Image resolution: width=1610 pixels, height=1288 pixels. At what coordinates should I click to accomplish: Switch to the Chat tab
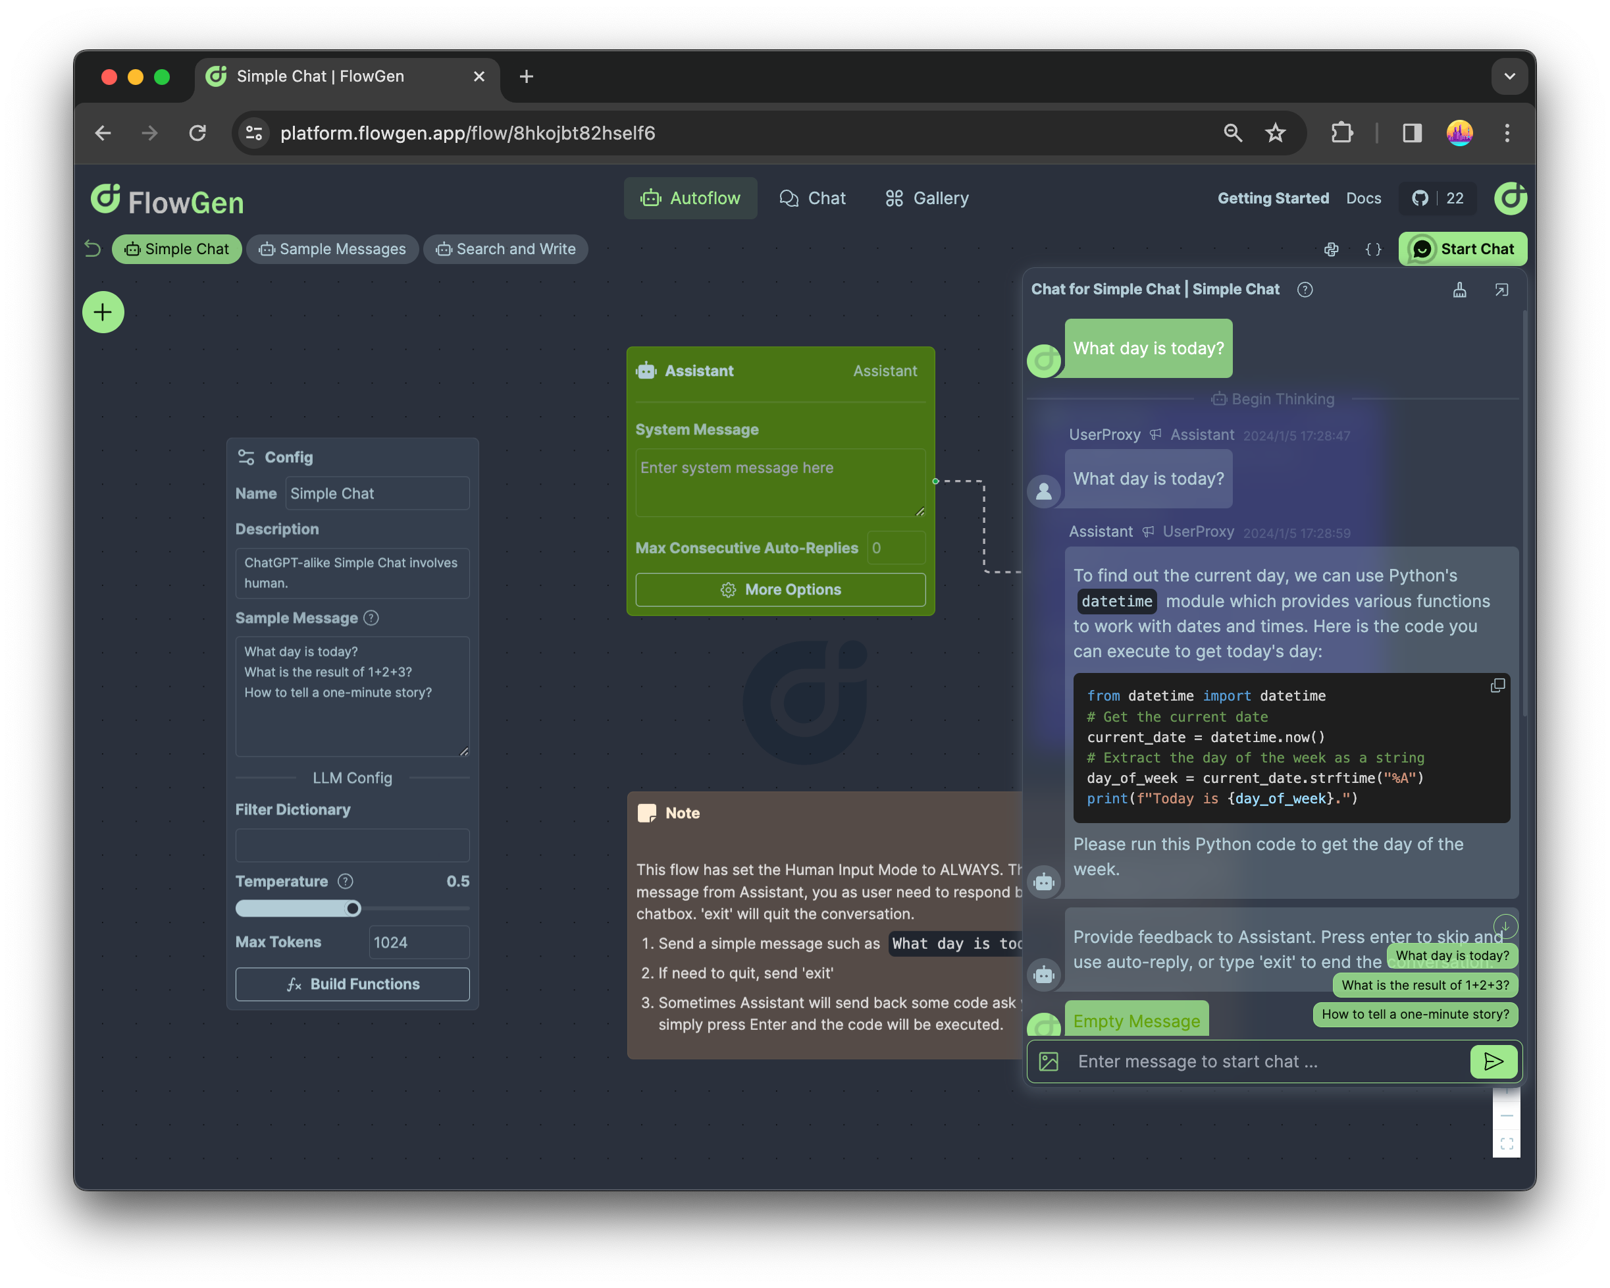coord(812,198)
